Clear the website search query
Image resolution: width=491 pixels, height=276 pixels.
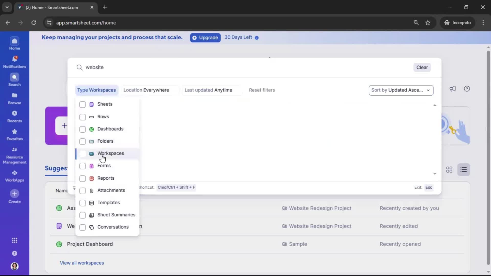coord(422,67)
